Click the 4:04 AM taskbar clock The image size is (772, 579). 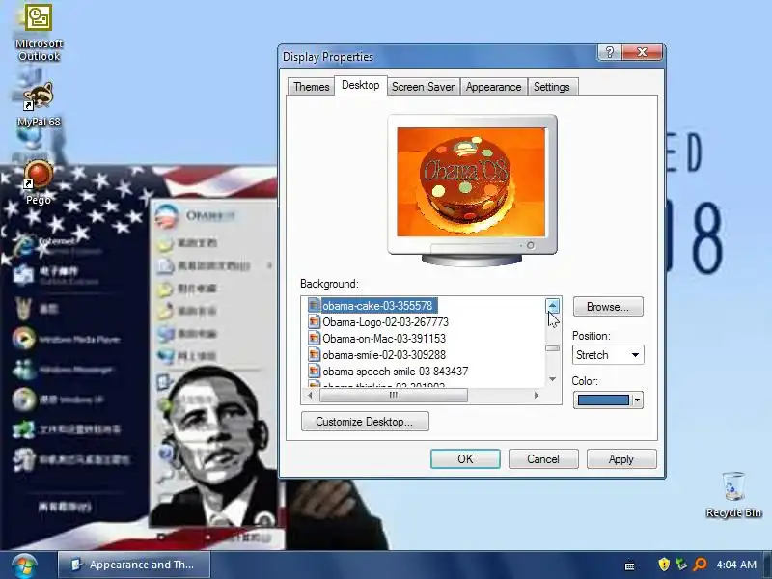[x=736, y=565]
